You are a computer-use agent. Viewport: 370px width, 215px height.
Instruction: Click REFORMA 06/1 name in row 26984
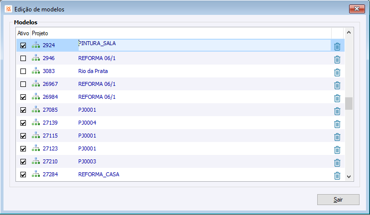97,97
